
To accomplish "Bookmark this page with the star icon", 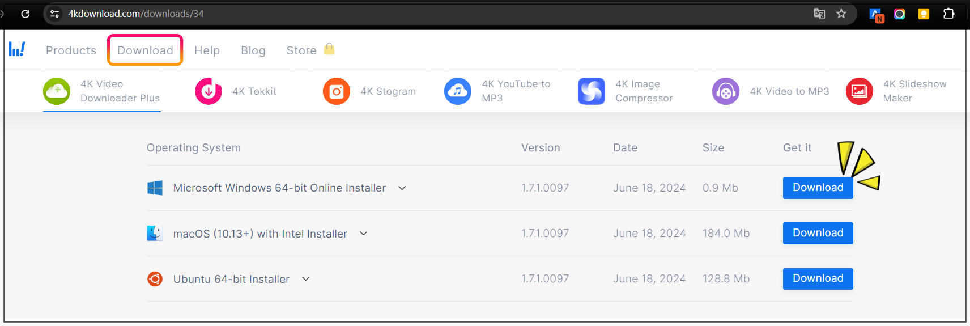I will [x=841, y=14].
